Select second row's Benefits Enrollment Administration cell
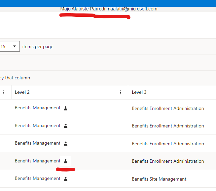 pyautogui.click(x=168, y=126)
